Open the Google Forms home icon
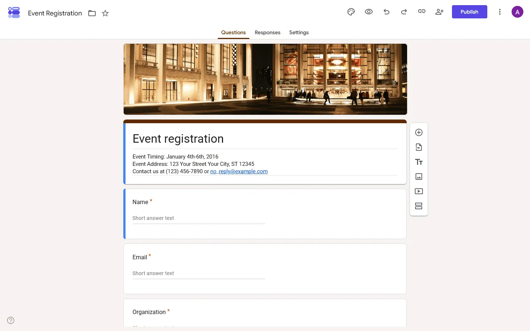Viewport: 530px width, 331px height. (14, 13)
